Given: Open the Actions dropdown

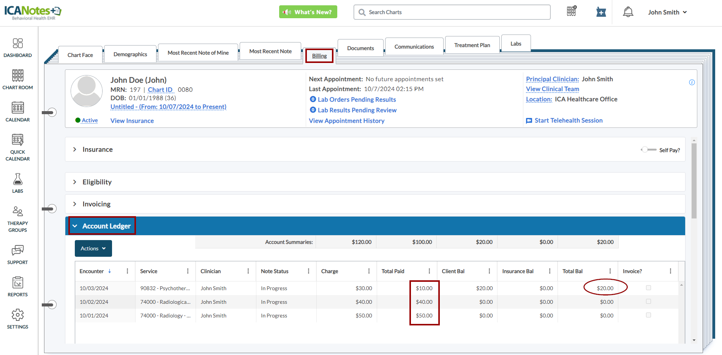Looking at the screenshot, I should tap(93, 248).
